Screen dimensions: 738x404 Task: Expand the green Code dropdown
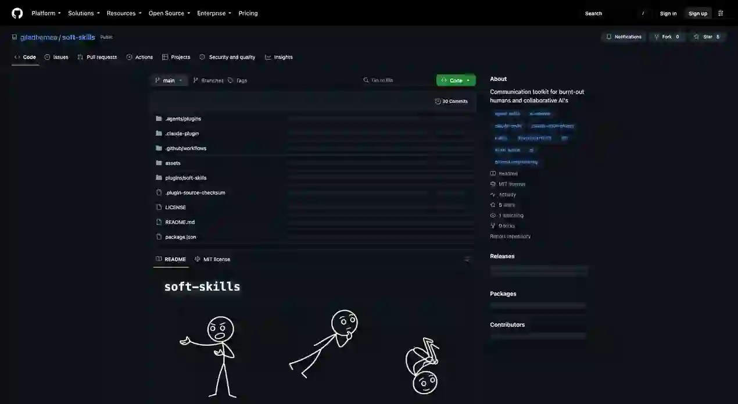click(456, 80)
